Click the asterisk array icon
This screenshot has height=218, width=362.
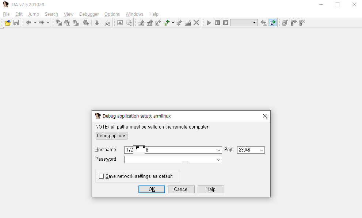[179, 23]
